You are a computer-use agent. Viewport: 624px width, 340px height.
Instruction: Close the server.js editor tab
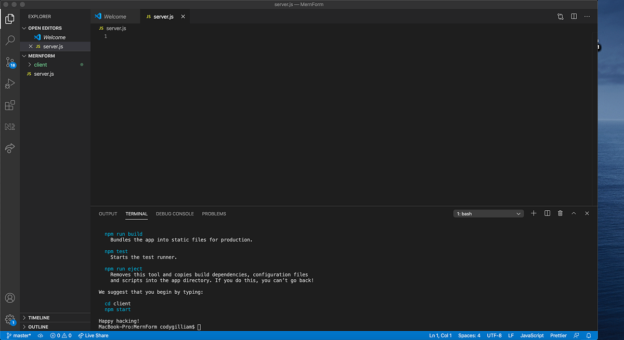point(183,17)
